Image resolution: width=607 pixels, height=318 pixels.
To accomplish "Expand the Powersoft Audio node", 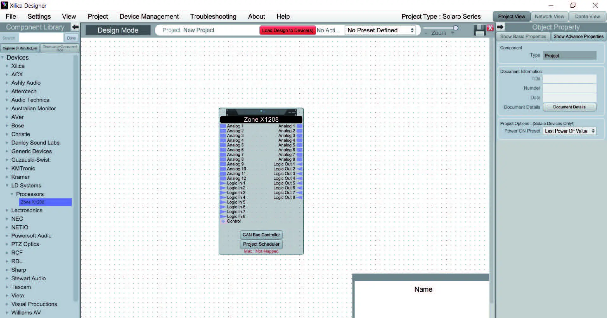I will pos(7,236).
